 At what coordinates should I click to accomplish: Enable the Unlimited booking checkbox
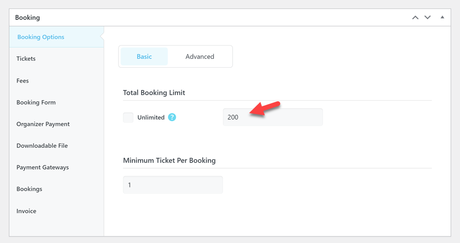click(128, 117)
